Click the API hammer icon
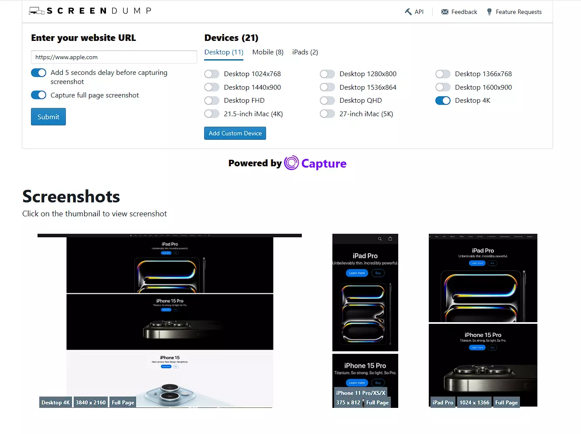 pos(408,12)
